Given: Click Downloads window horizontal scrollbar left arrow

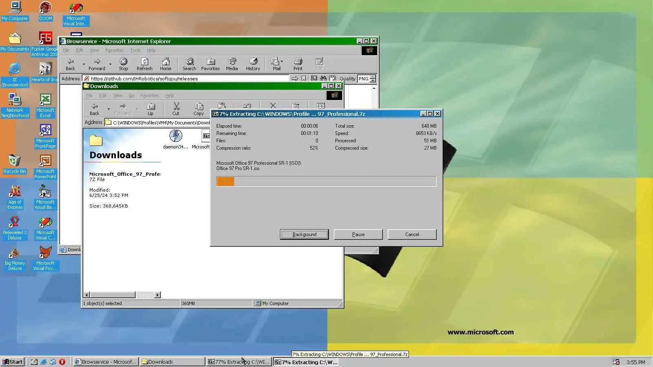Looking at the screenshot, I should coord(87,295).
